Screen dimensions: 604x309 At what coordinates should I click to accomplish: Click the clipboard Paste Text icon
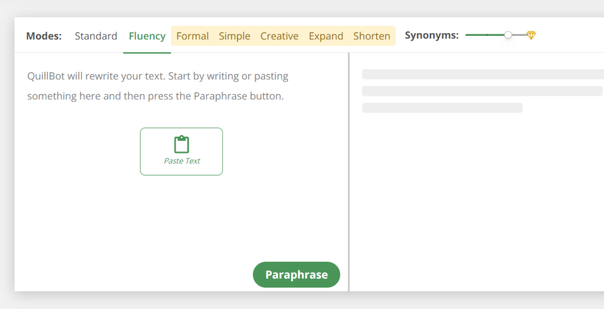pyautogui.click(x=182, y=144)
